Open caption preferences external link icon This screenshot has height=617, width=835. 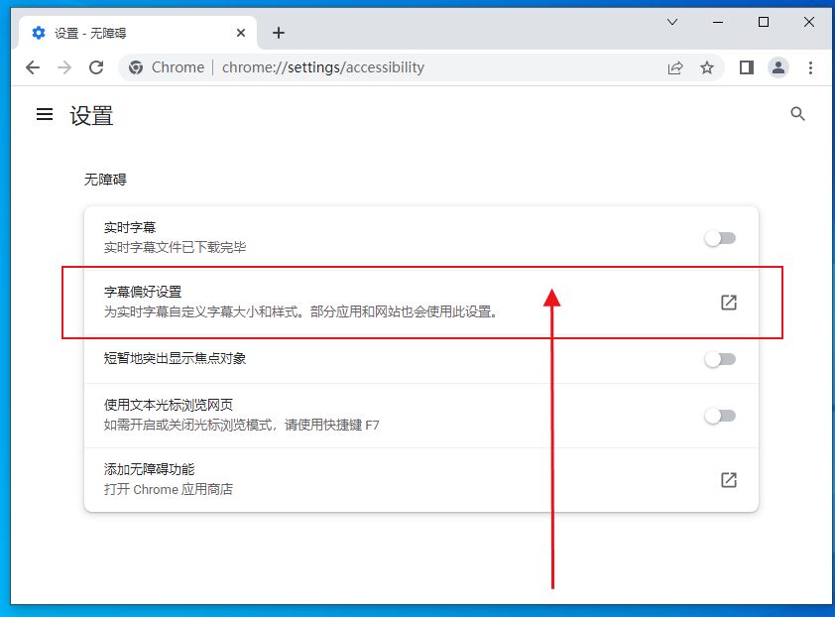[729, 303]
